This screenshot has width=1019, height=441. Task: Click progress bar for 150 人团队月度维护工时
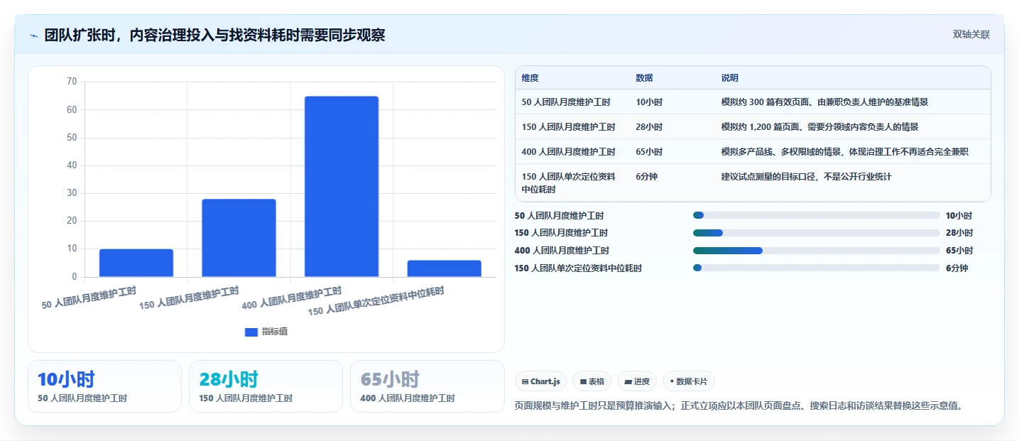point(816,233)
